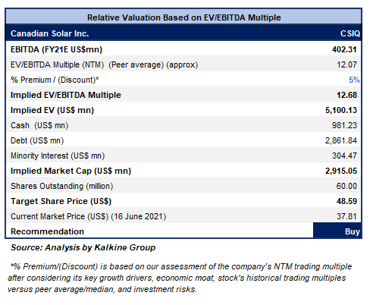
Task: Click the blue 5% premium value
Action: point(354,80)
